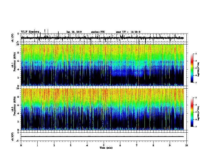Screen dimensions: 210x163
Task: Click the time axis tick label "8"
Action: 153,145
